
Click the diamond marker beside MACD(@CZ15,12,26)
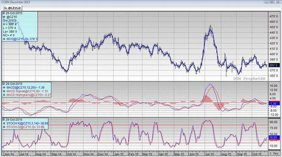(4, 88)
